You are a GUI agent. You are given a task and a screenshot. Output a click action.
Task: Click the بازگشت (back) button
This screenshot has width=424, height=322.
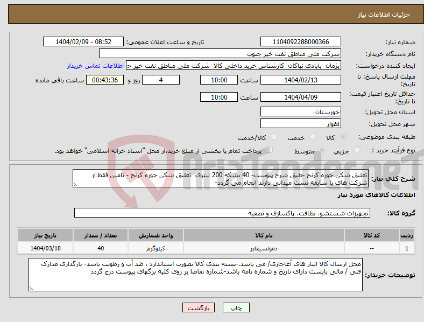pyautogui.click(x=199, y=307)
